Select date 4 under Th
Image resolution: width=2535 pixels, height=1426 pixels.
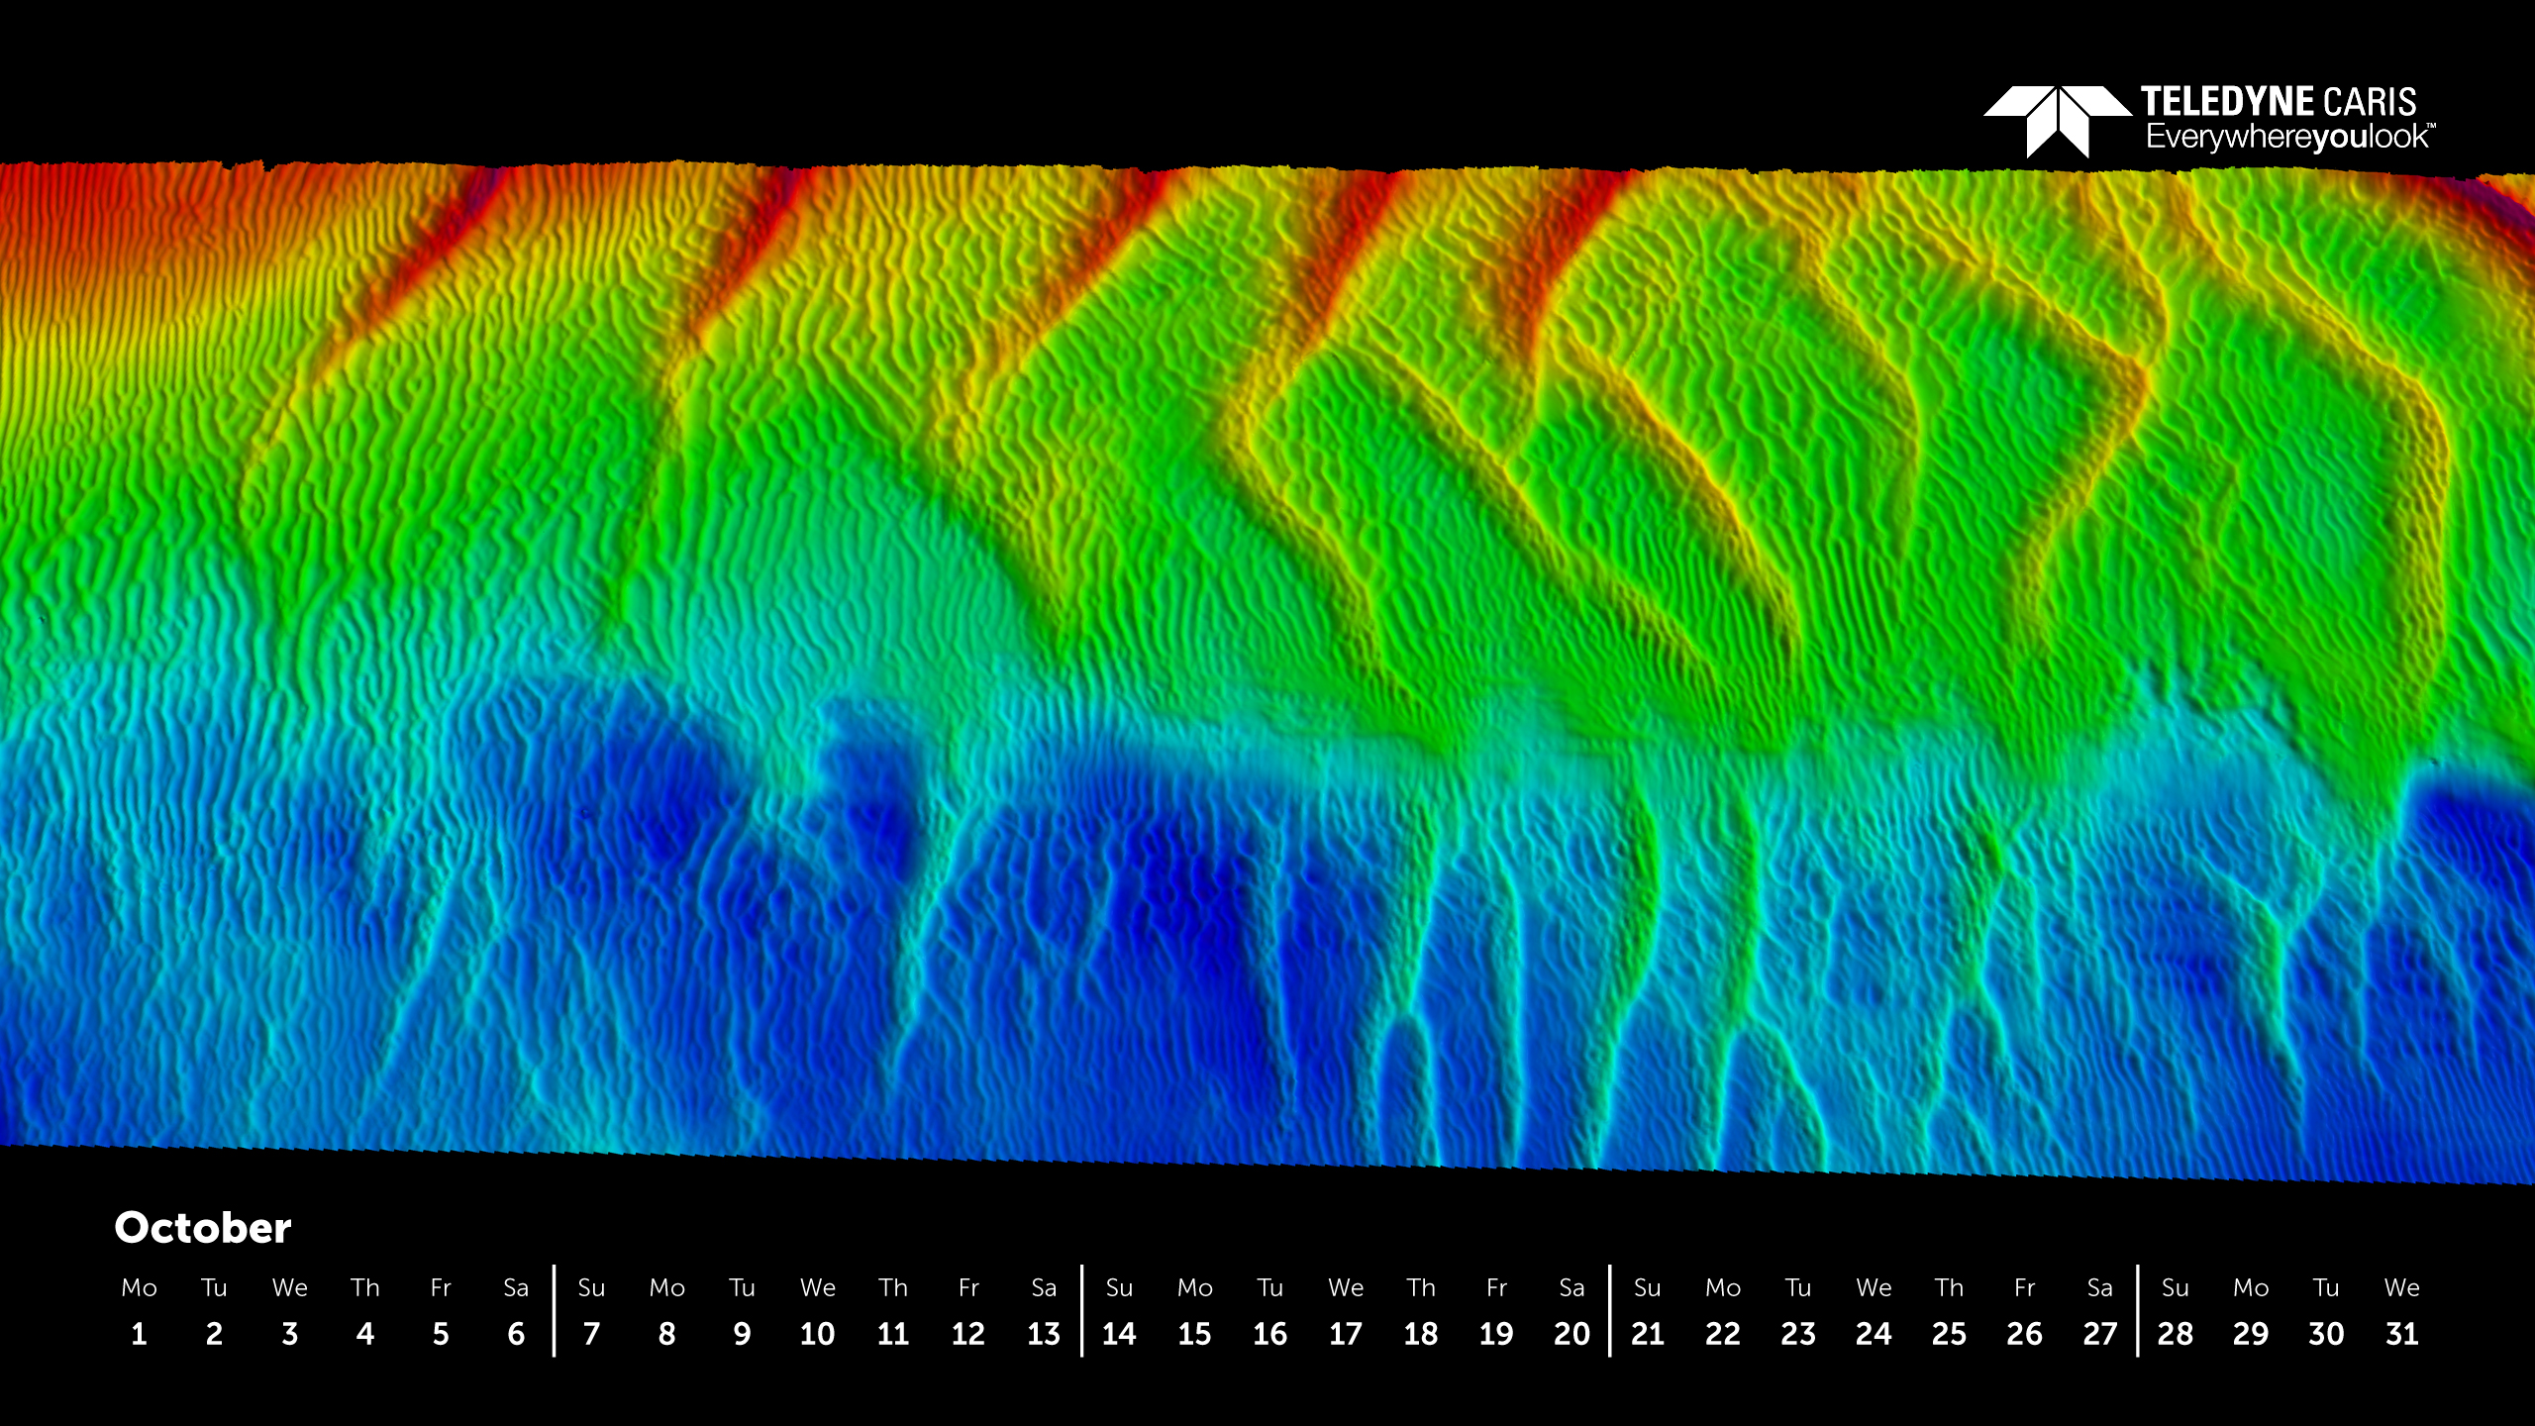[365, 1334]
